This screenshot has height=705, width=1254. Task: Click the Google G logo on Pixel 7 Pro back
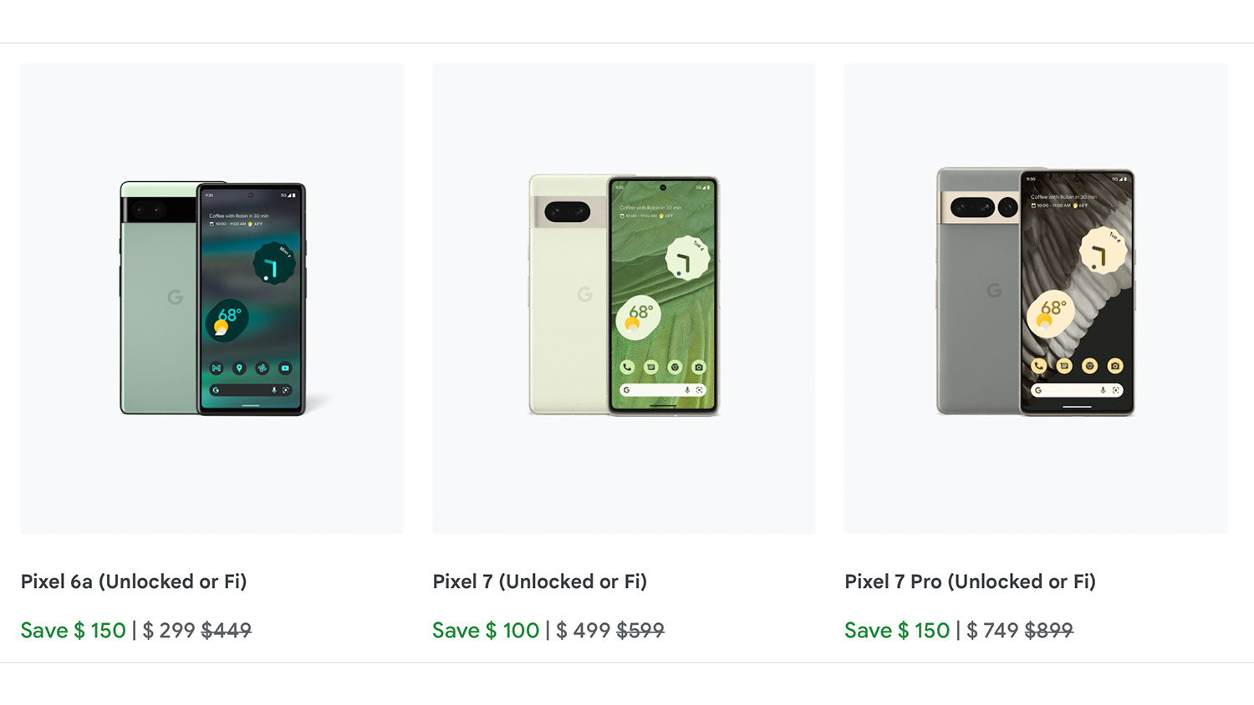[994, 290]
